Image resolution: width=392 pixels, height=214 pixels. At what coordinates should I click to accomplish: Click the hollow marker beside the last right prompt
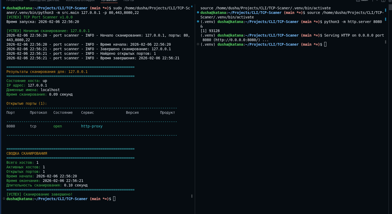click(198, 44)
